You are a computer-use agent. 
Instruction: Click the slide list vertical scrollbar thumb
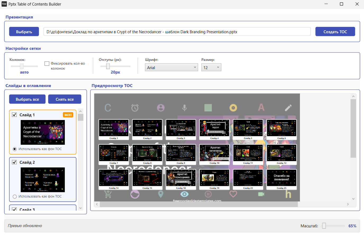coord(81,117)
